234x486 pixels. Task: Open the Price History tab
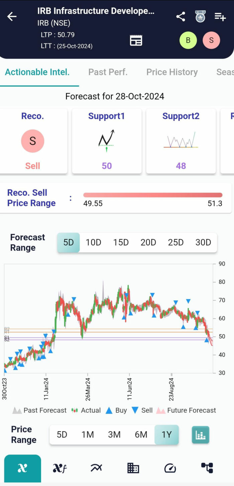tap(172, 72)
